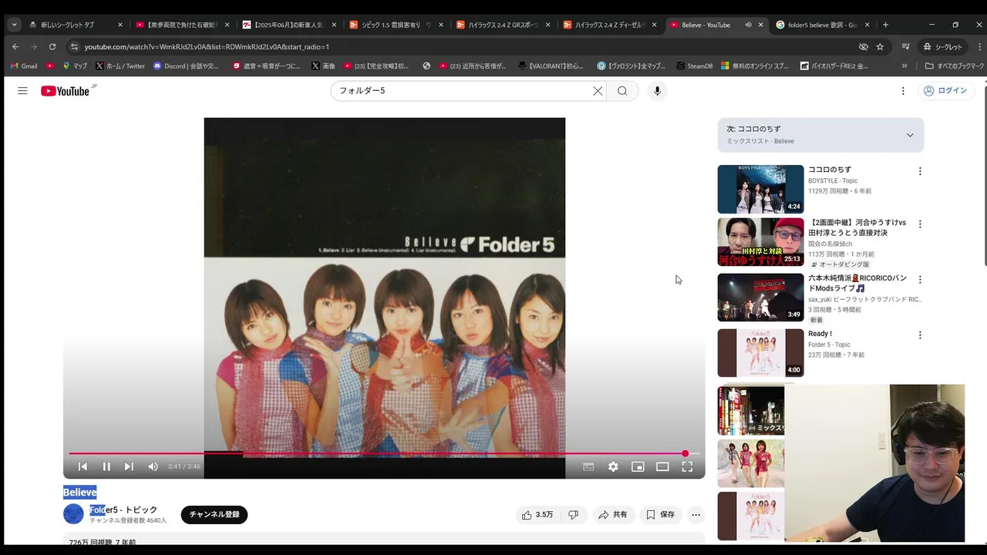Open the BOYSTYLE - Topic channel name

[833, 181]
